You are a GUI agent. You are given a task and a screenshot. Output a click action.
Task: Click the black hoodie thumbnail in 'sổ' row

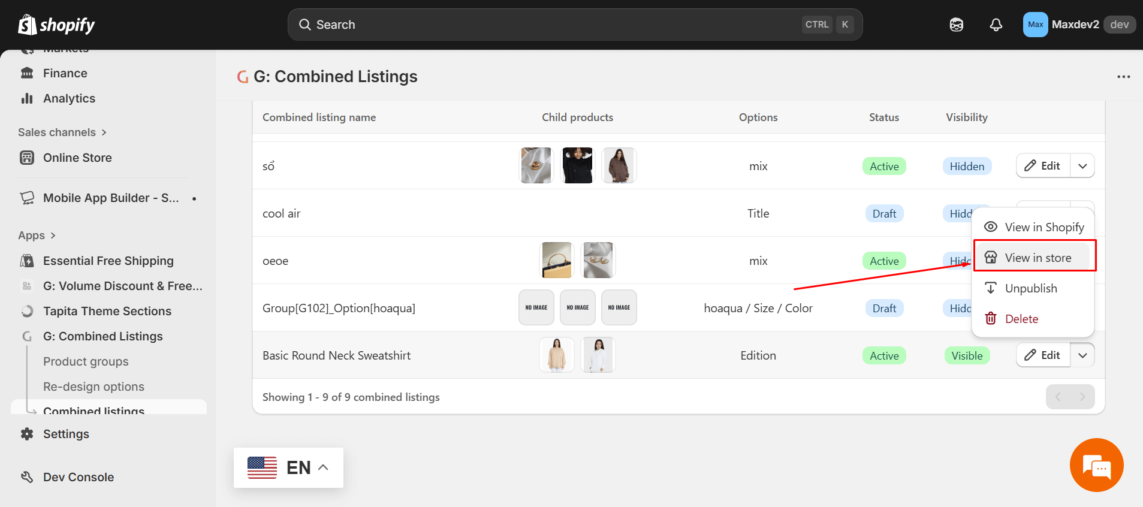point(578,165)
